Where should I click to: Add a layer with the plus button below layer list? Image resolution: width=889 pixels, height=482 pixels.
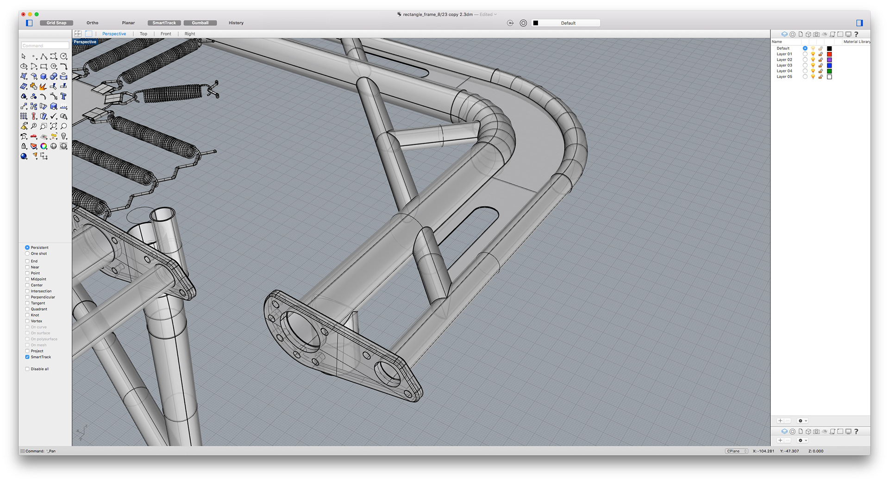click(780, 421)
